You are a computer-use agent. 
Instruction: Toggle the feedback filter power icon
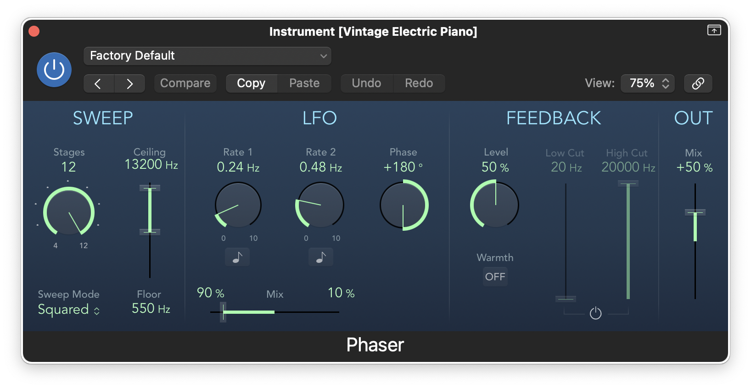(595, 313)
